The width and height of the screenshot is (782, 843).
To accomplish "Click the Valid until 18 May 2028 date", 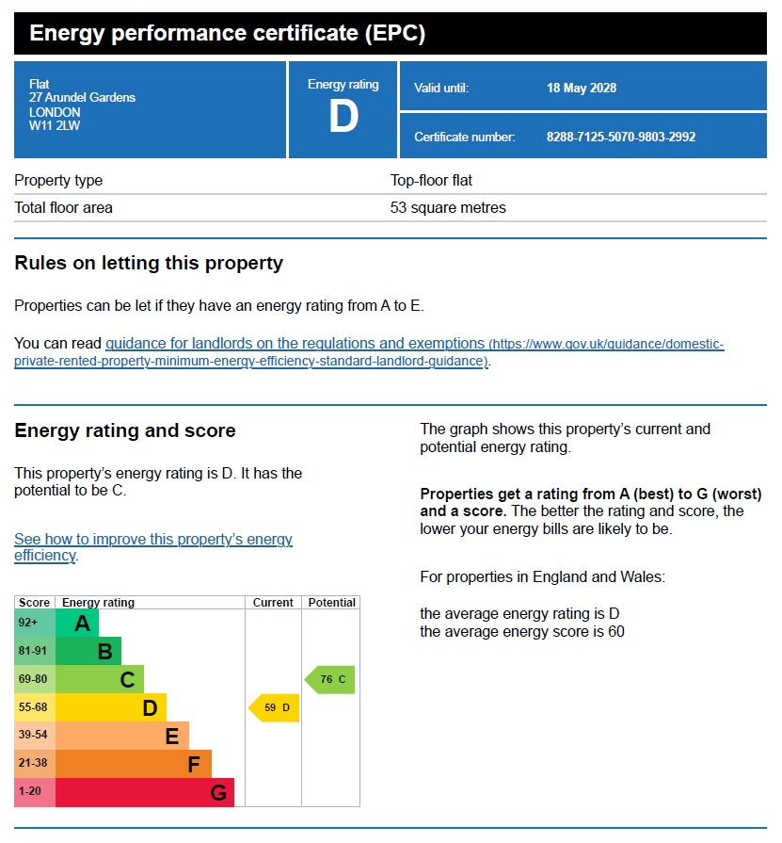I will 582,89.
